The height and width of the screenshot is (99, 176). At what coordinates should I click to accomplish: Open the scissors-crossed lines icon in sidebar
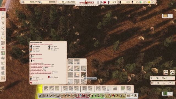click(3, 38)
